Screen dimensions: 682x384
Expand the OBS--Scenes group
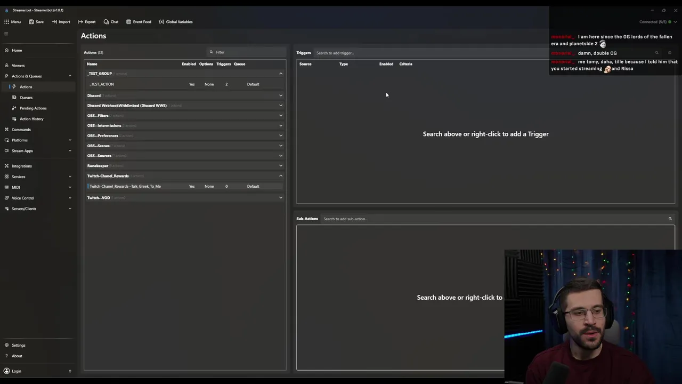[x=281, y=146]
